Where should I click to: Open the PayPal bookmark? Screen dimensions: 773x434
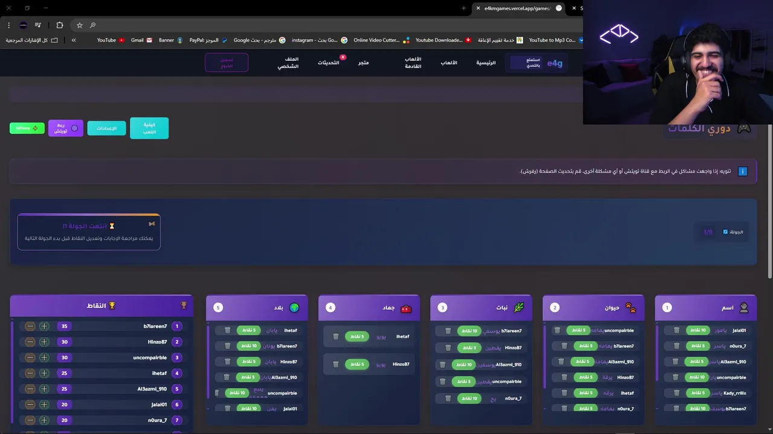pyautogui.click(x=208, y=40)
